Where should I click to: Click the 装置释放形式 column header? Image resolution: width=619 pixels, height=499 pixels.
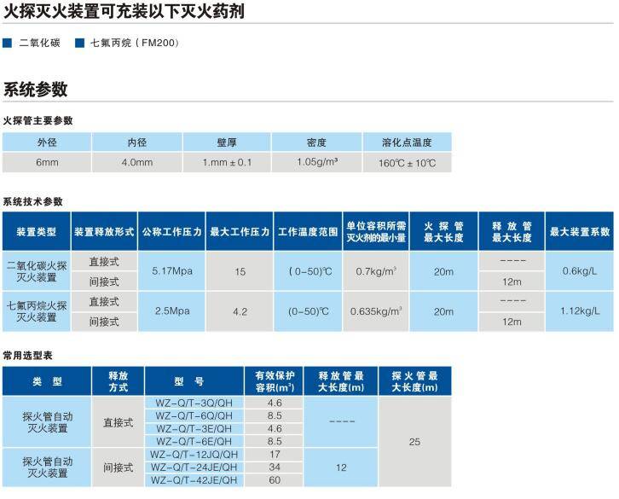click(104, 231)
